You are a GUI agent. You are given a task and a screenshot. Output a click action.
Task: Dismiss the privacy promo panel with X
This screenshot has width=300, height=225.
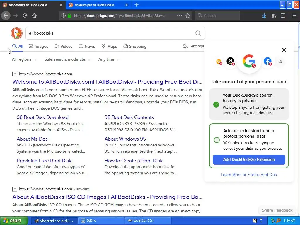[284, 50]
